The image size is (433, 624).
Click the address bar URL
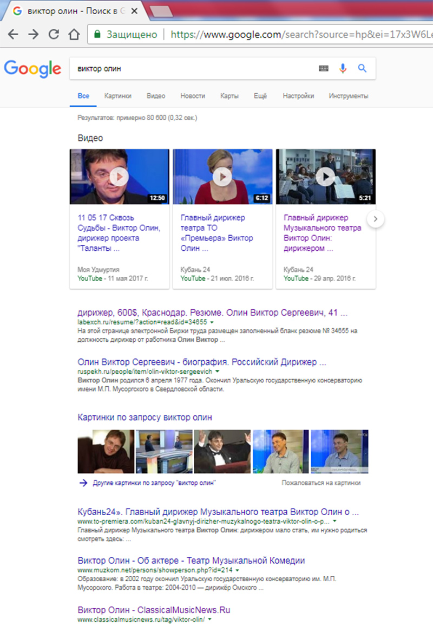(x=301, y=35)
